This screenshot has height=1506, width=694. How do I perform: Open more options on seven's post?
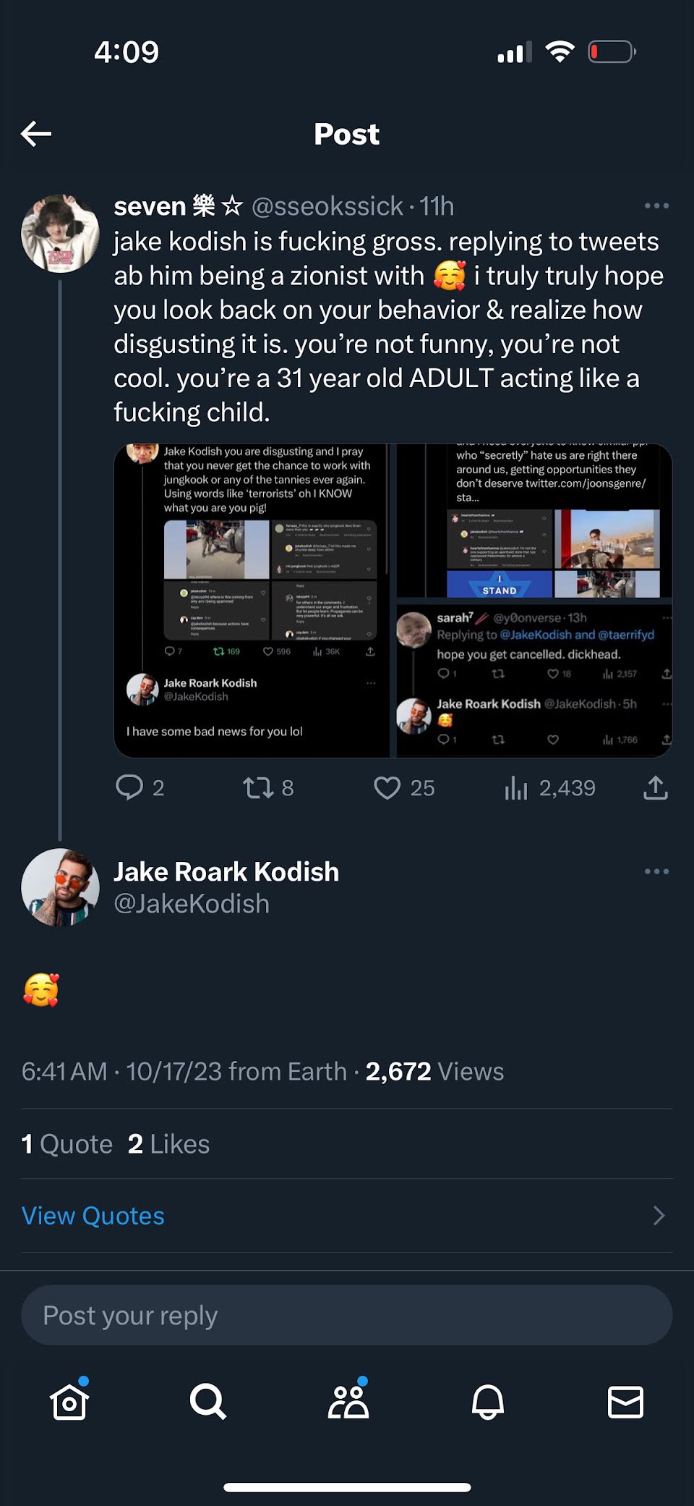[x=656, y=206]
